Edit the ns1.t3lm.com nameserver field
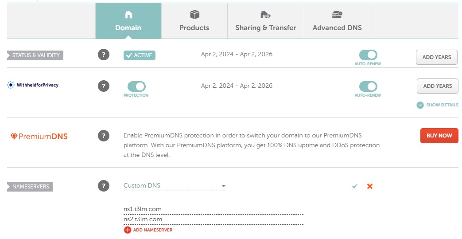 (213, 209)
